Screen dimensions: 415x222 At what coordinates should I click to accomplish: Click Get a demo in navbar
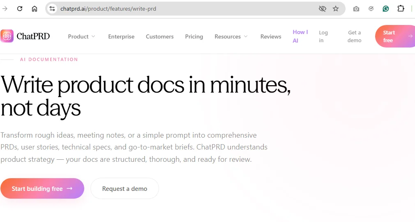(x=354, y=36)
